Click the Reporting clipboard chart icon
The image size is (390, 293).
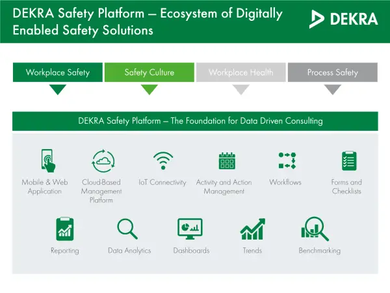coord(65,229)
